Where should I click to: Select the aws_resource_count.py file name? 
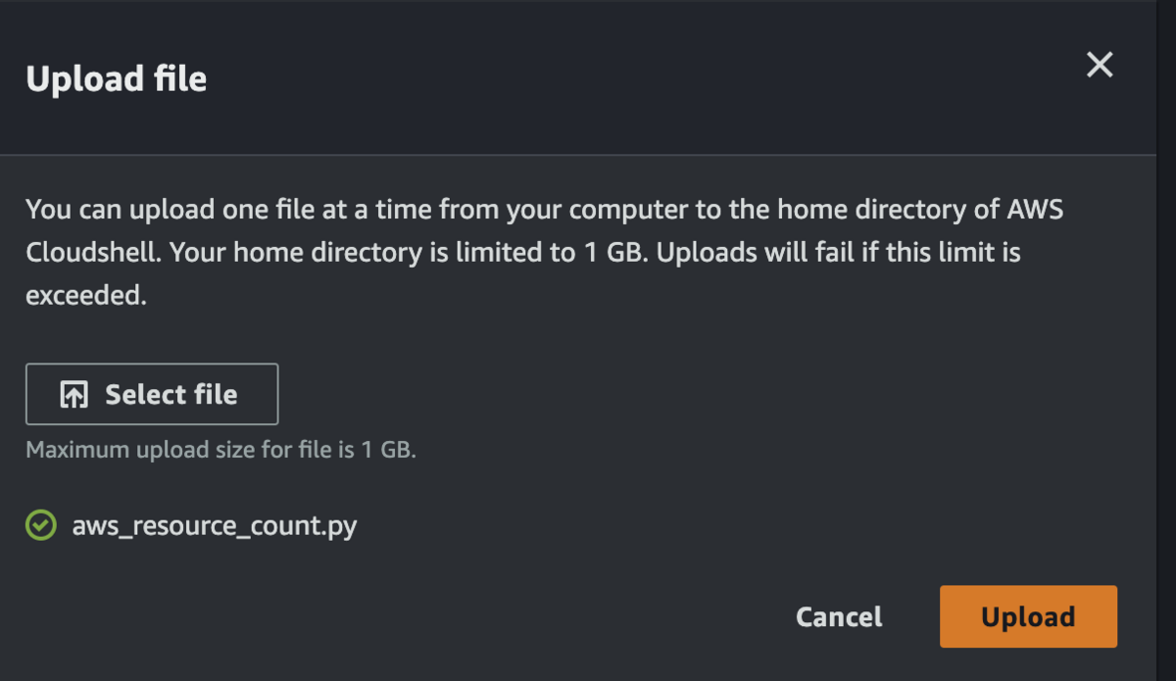point(215,526)
